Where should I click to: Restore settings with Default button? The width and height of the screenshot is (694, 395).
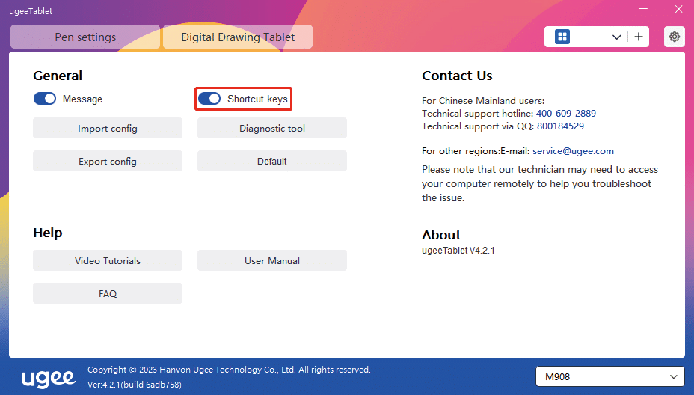[272, 161]
